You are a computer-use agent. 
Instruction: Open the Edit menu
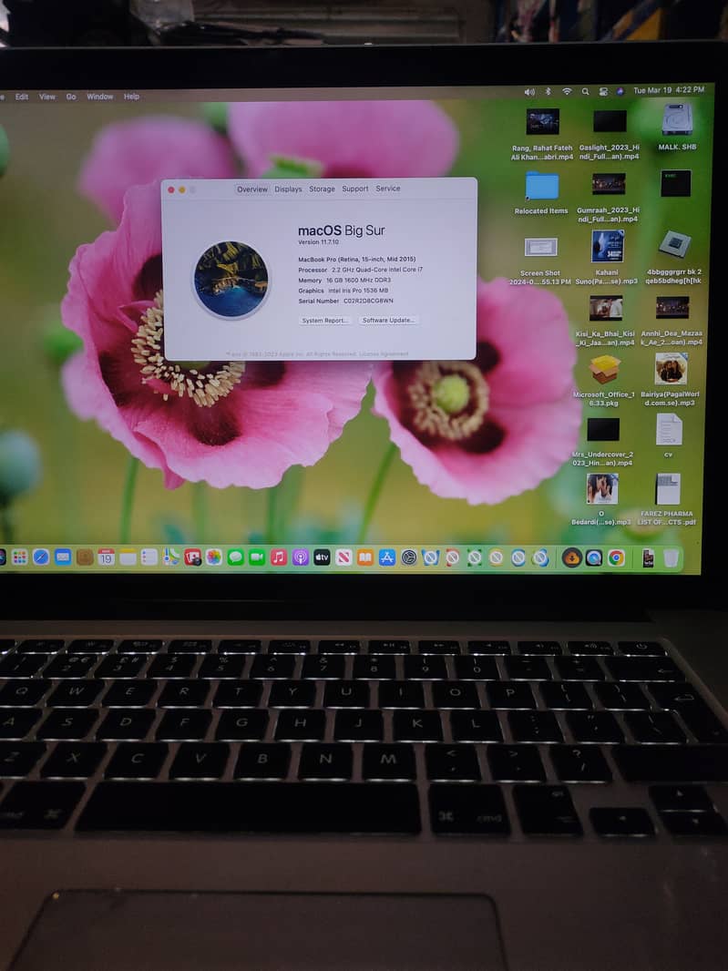click(22, 97)
